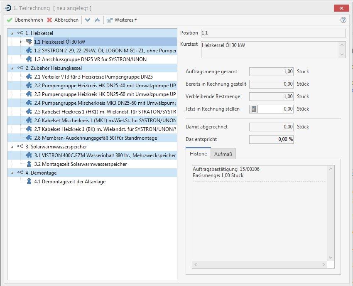Viewport: 353px width, 286px height.
Task: Click the puzzle icon of 2.5 Kabelset
Action: (29, 111)
